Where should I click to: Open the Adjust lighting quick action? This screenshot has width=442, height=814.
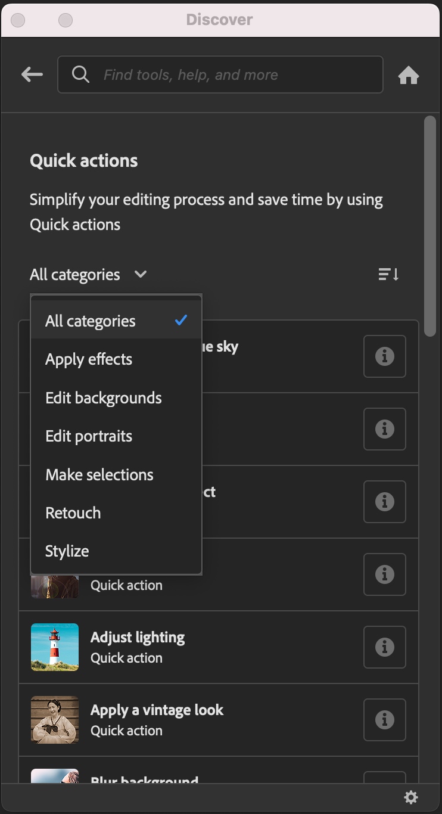pos(138,638)
